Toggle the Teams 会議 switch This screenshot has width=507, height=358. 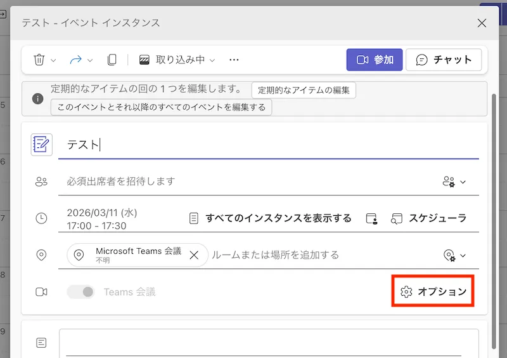[80, 292]
